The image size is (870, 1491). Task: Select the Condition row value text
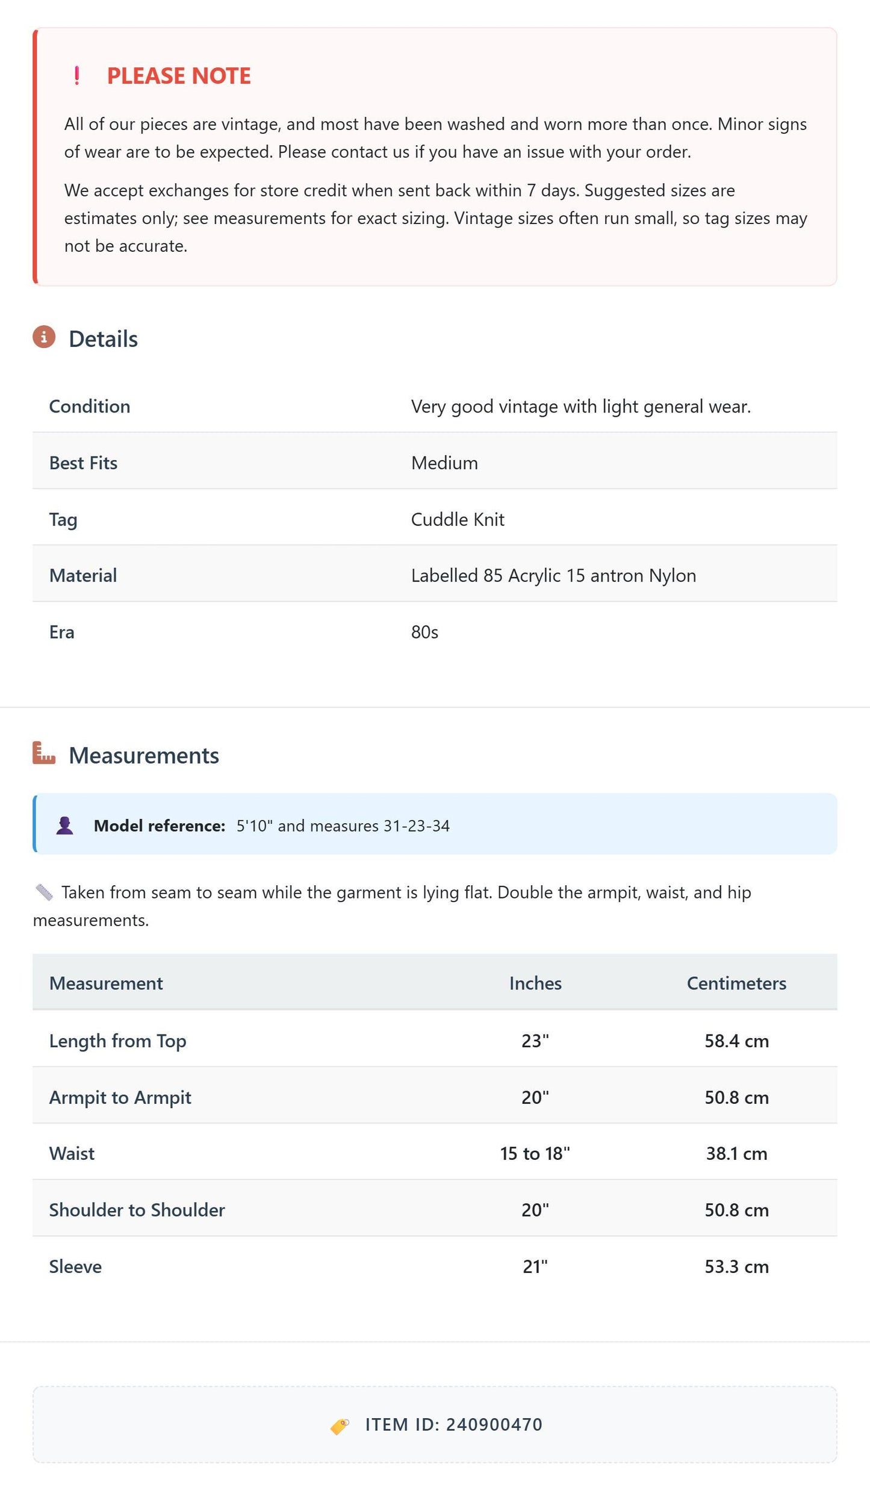(x=581, y=406)
